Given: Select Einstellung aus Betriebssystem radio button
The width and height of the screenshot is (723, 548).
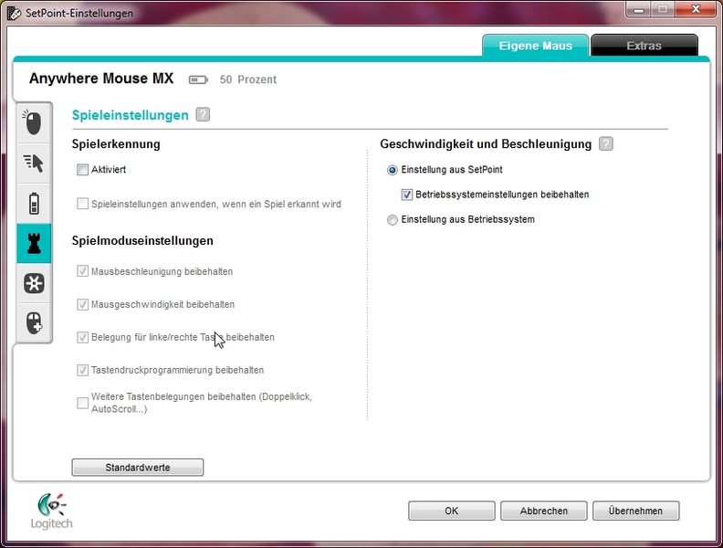Looking at the screenshot, I should point(392,220).
